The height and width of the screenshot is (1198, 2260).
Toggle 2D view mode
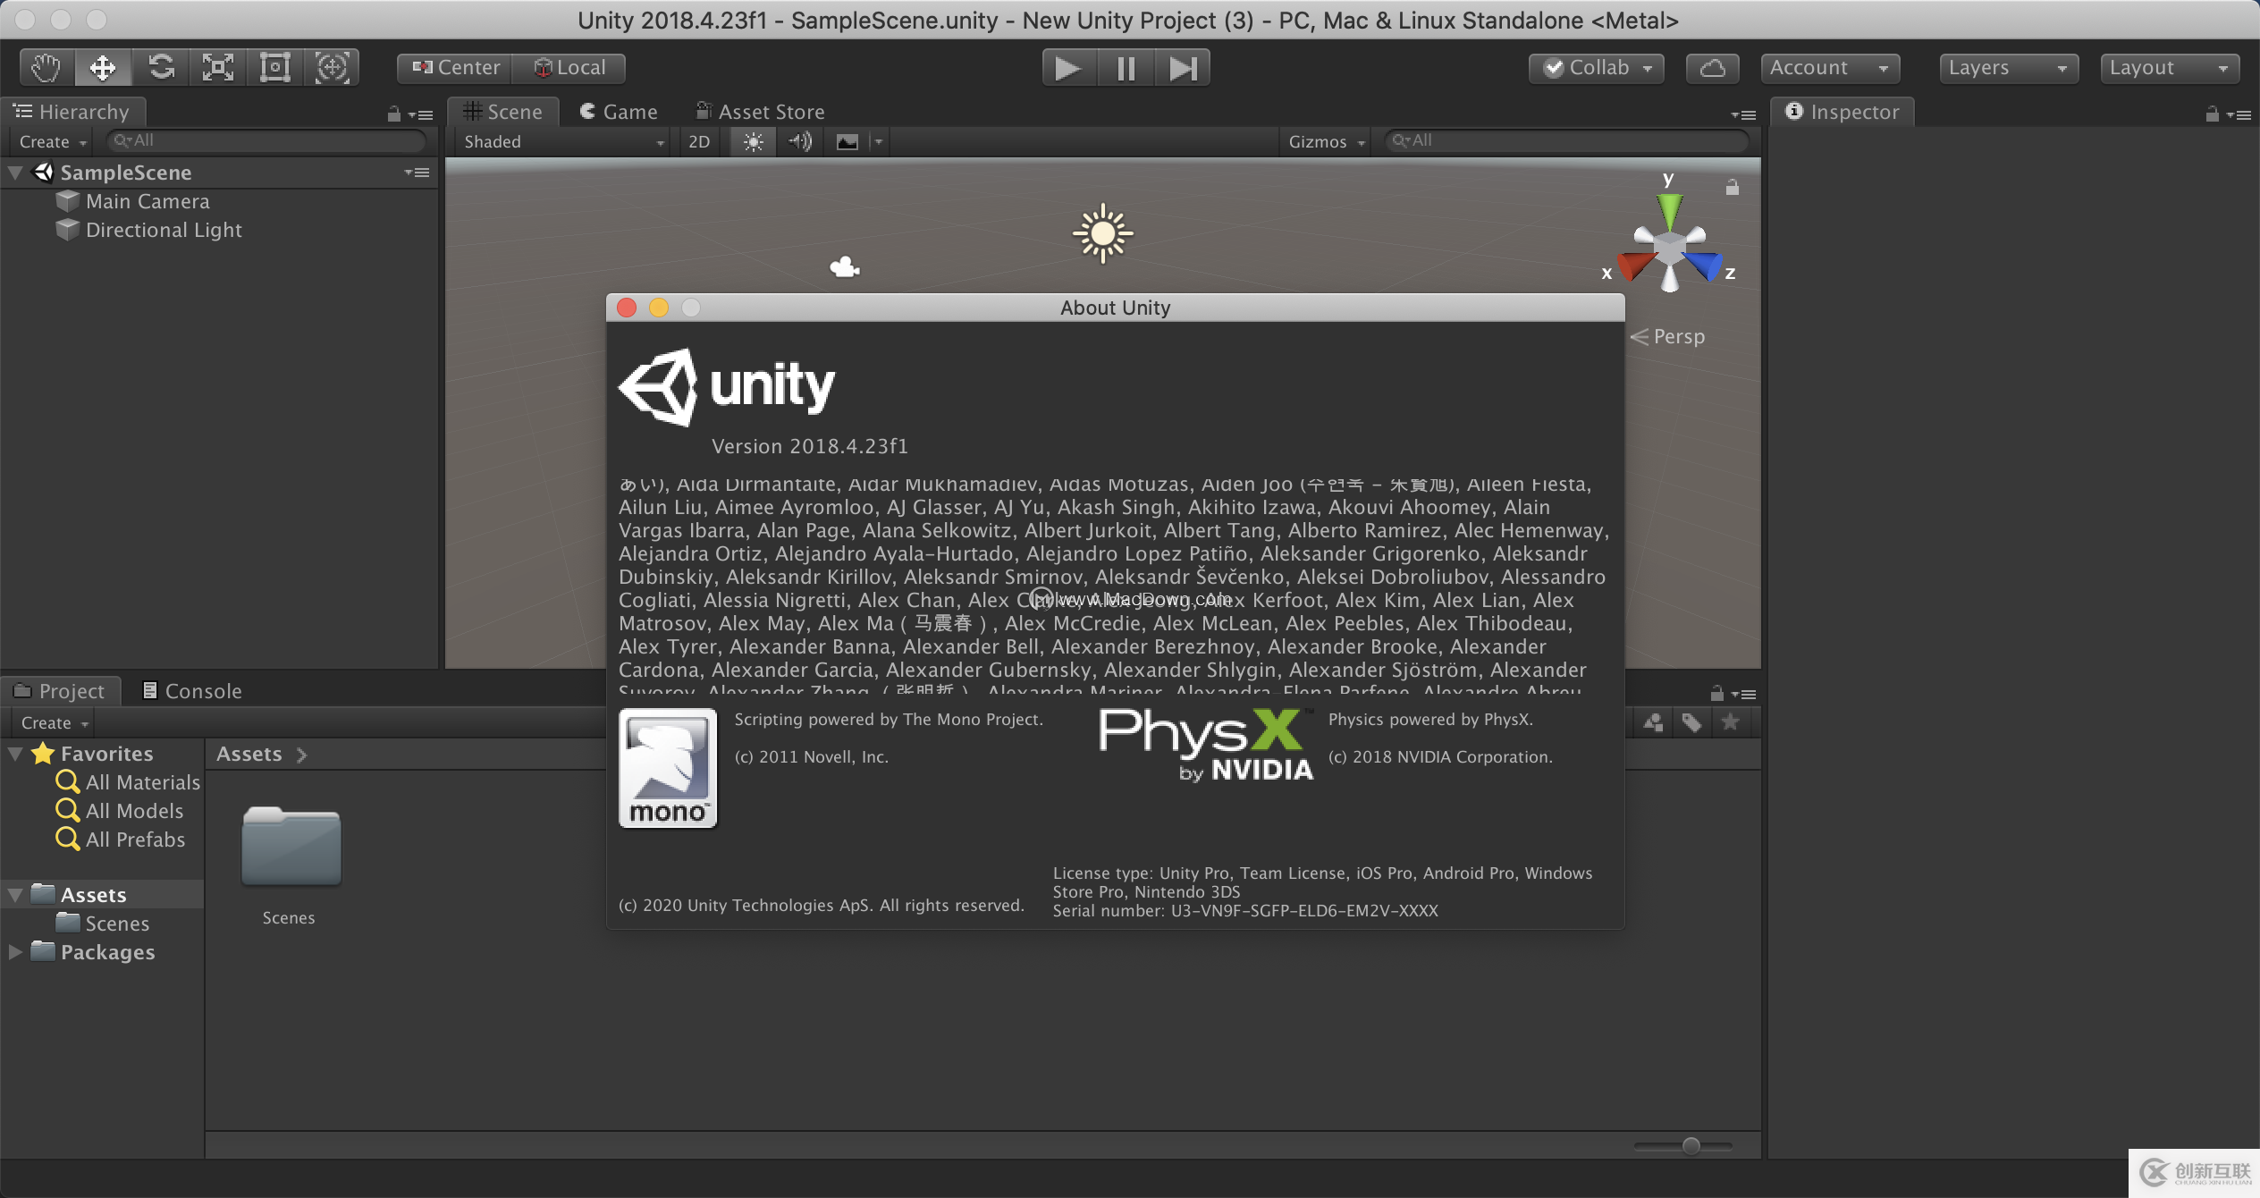699,141
